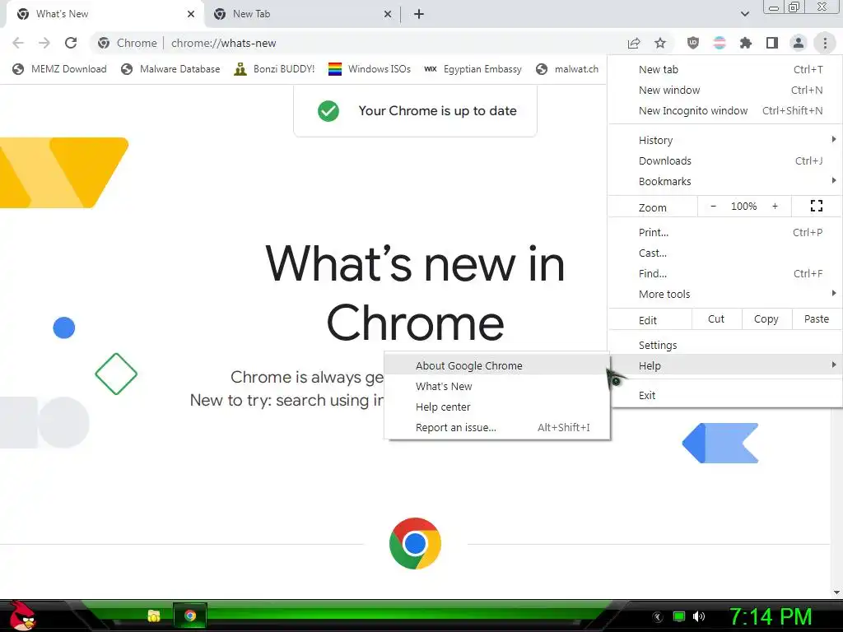Open Bonzi BUDDY! bookmark

click(x=274, y=69)
